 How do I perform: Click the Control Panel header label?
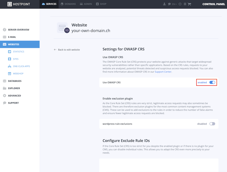pyautogui.click(x=214, y=4)
